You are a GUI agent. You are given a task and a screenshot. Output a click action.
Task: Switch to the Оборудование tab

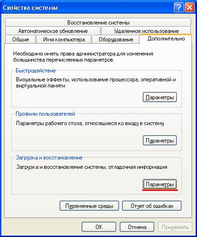tap(116, 39)
